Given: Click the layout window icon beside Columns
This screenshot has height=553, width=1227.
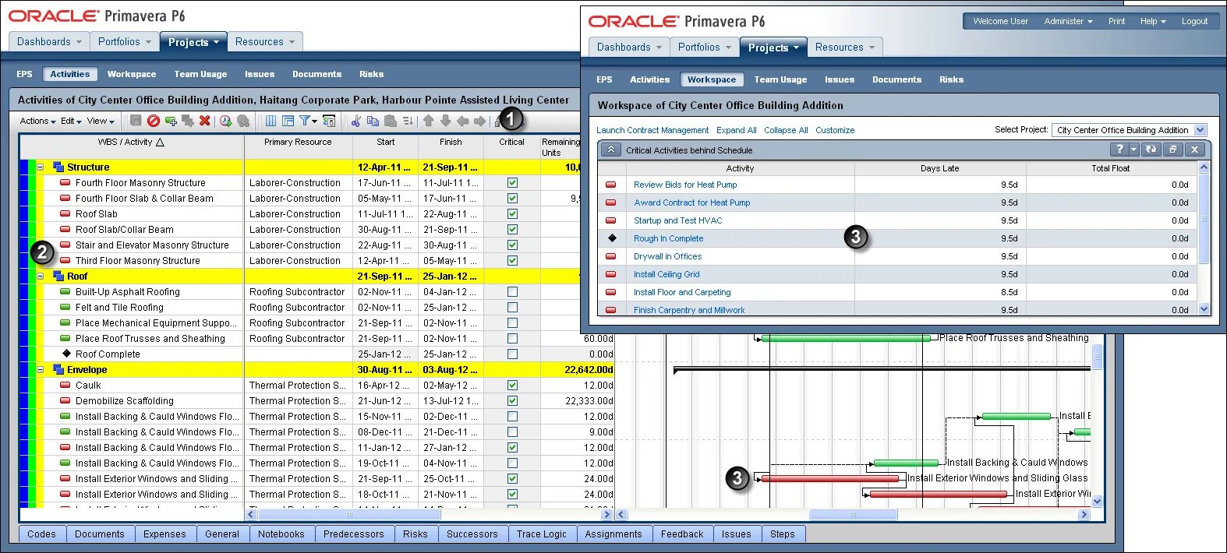Looking at the screenshot, I should pyautogui.click(x=288, y=121).
